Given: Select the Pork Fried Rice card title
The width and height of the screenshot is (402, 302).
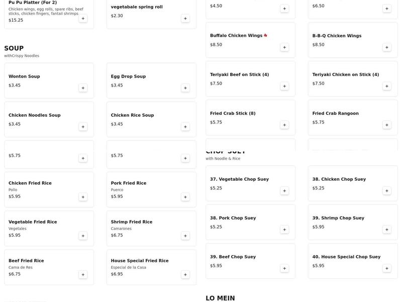Looking at the screenshot, I should [129, 183].
